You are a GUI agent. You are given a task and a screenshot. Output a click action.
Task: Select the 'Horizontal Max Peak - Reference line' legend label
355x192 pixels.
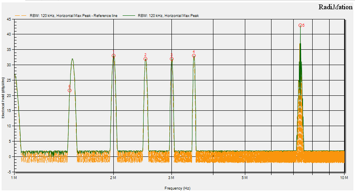coord(73,16)
